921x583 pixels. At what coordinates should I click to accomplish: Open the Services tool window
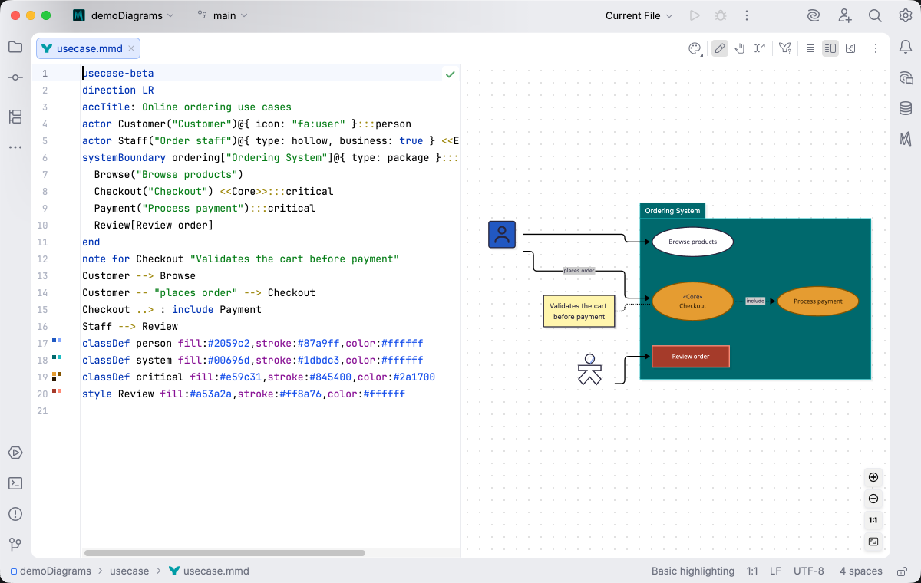(15, 453)
